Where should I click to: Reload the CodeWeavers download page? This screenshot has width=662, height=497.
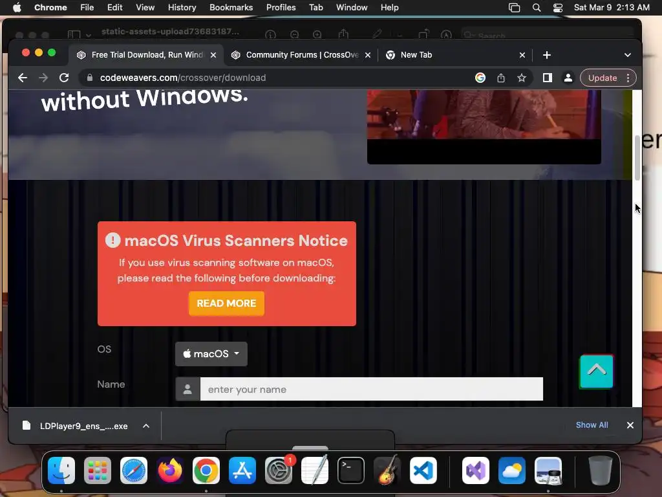(64, 78)
